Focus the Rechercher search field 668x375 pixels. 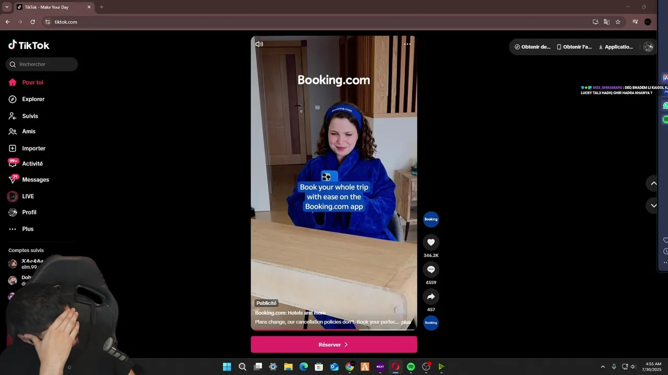coord(42,64)
